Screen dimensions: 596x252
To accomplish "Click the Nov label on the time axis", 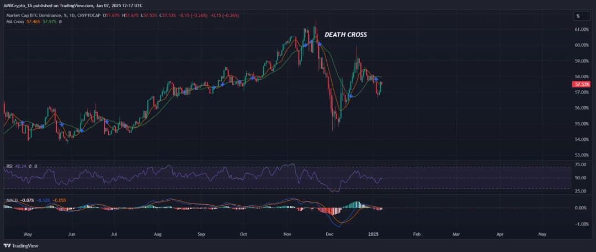I will coord(286,234).
